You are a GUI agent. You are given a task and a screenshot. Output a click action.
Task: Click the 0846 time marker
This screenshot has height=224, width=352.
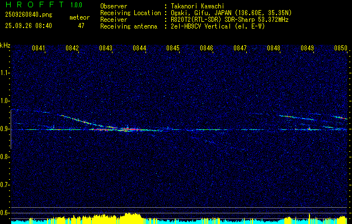point(206,49)
